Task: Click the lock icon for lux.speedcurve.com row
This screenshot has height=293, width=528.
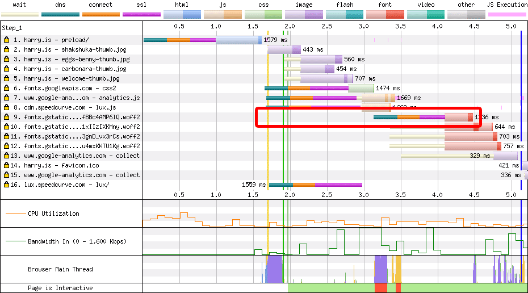Action: [x=6, y=185]
